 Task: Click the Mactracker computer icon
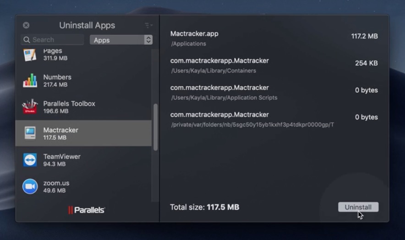(x=30, y=133)
